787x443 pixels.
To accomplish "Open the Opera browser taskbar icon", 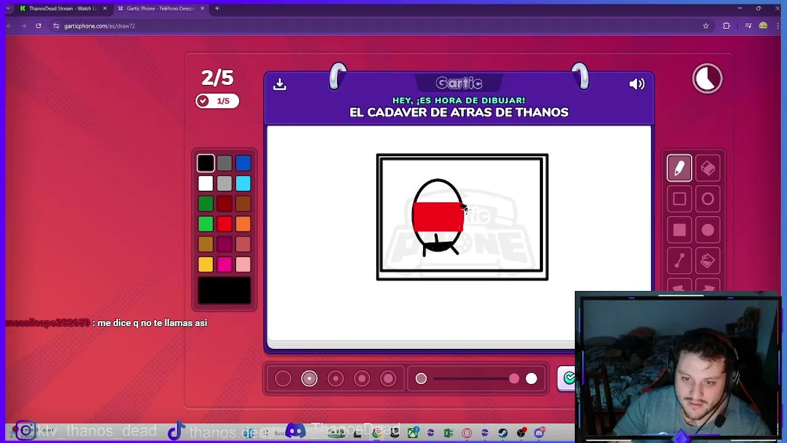I will [x=467, y=433].
